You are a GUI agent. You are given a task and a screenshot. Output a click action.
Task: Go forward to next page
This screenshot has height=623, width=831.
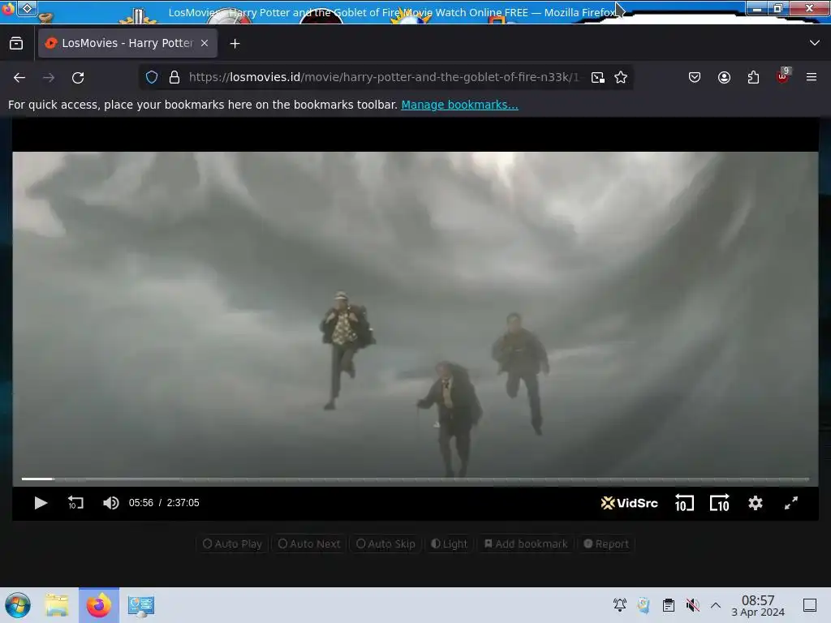pos(49,77)
